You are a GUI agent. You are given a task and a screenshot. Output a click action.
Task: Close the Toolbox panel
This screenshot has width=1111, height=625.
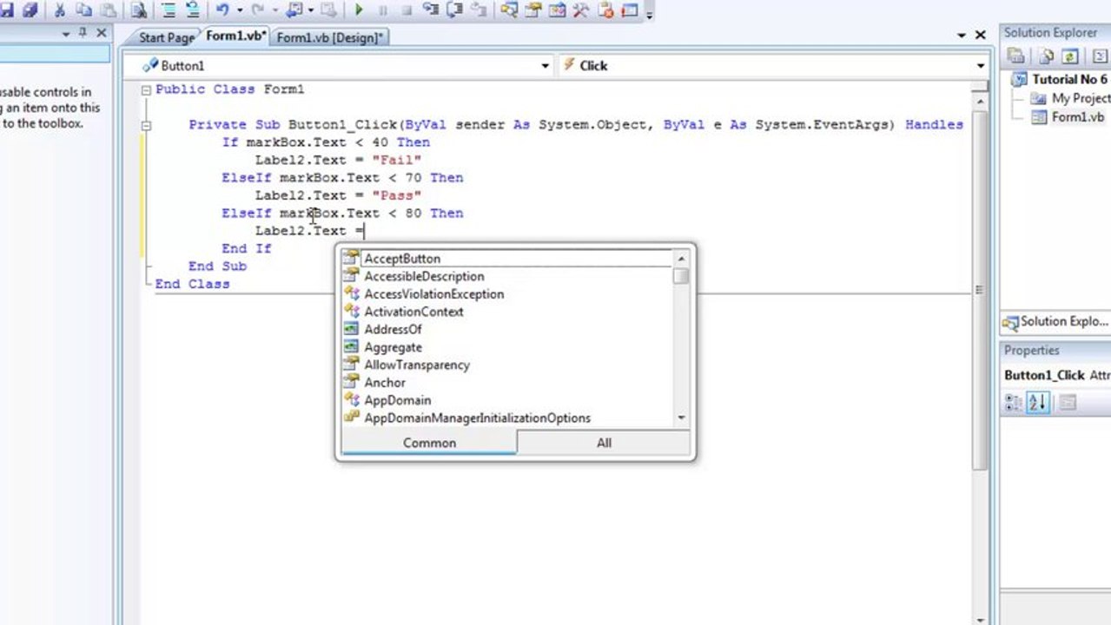tap(101, 32)
